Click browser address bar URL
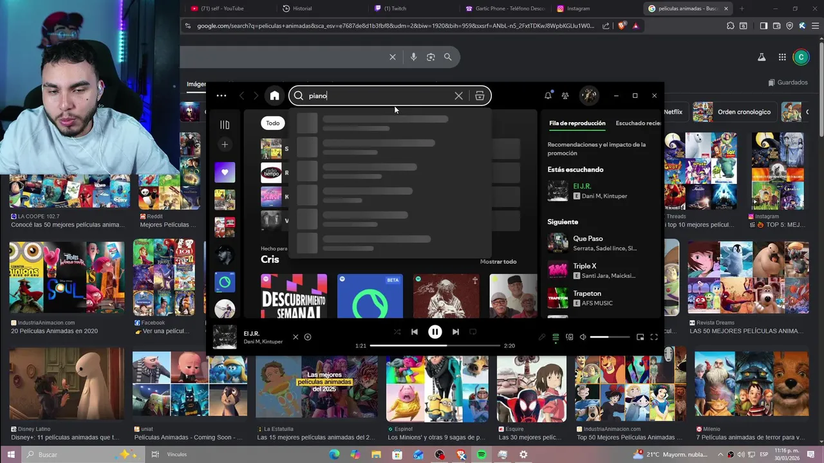The height and width of the screenshot is (463, 824). coord(396,26)
